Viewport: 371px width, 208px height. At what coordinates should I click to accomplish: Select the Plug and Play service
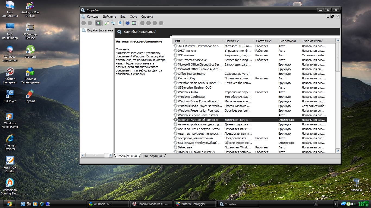pyautogui.click(x=250, y=78)
